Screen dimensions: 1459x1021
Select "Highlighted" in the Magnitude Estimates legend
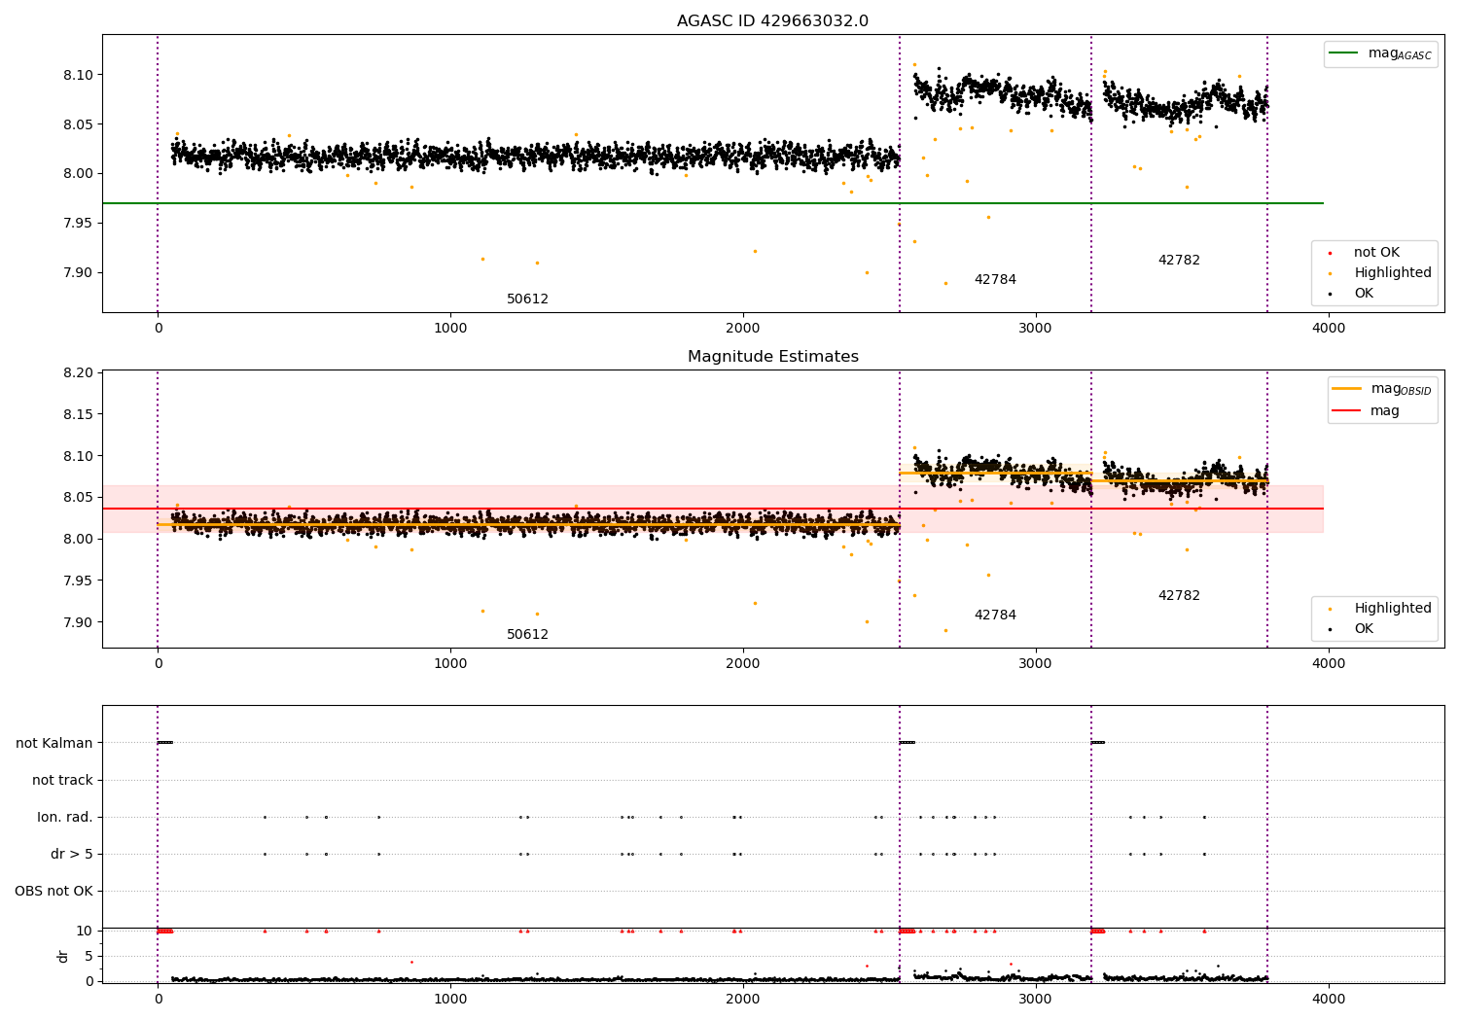1393,609
